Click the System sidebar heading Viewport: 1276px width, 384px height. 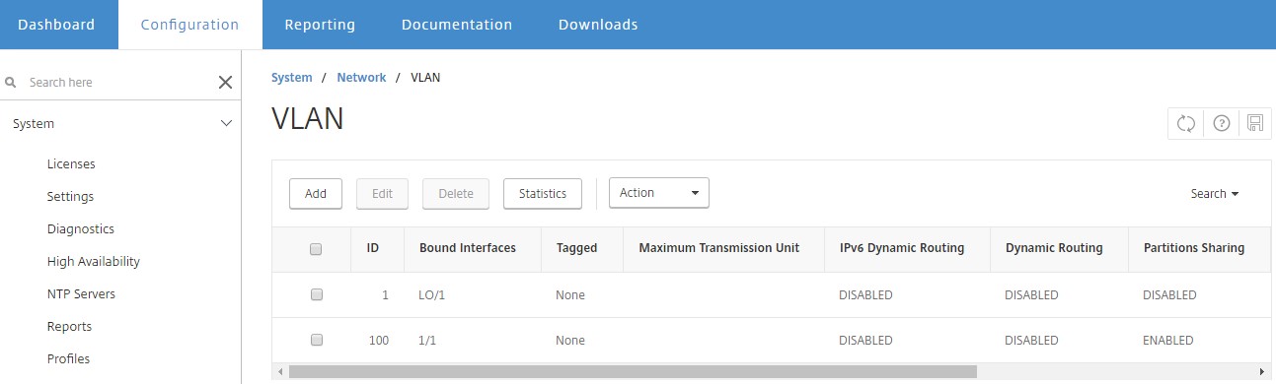point(34,124)
